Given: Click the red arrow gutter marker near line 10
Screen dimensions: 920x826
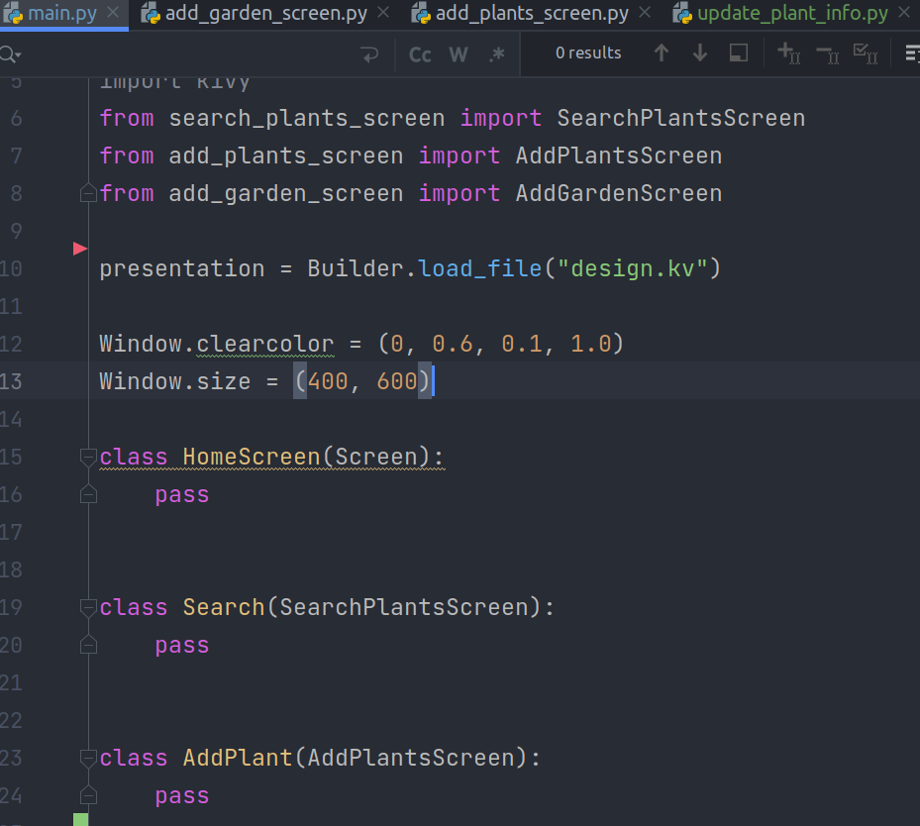Looking at the screenshot, I should [x=80, y=249].
